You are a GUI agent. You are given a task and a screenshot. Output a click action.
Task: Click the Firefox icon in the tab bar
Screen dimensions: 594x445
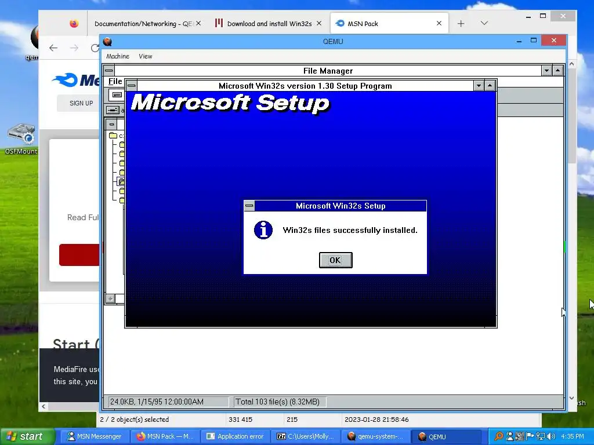(x=74, y=23)
